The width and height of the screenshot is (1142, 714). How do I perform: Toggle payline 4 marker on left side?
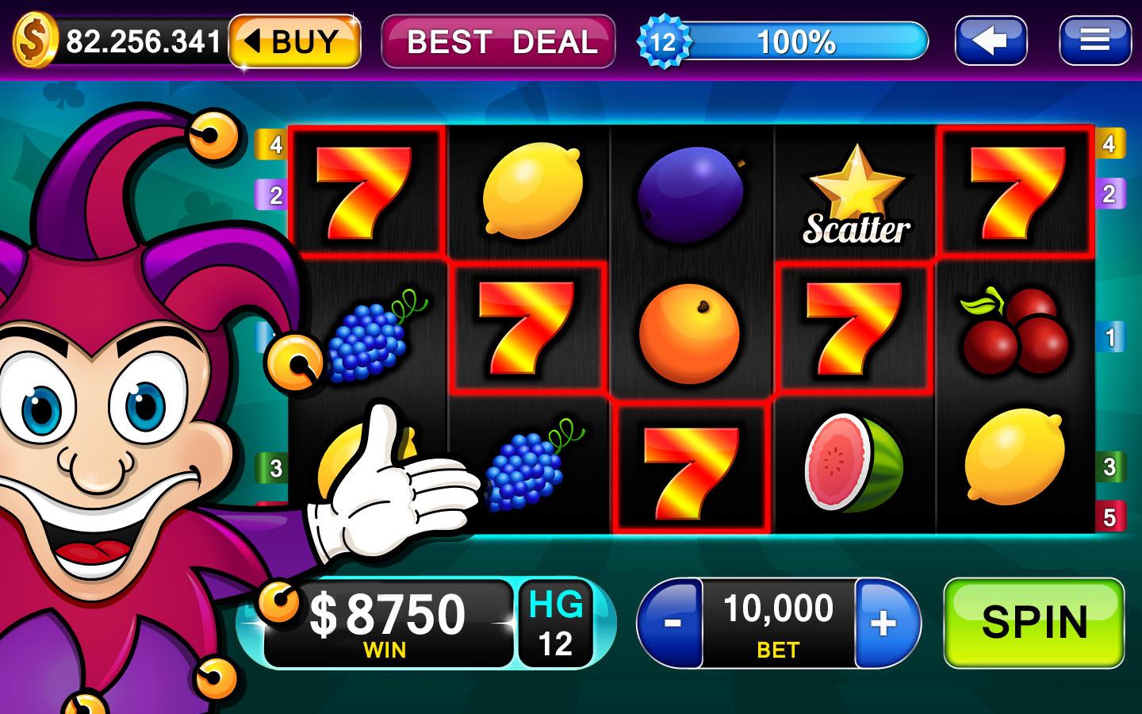tap(270, 145)
